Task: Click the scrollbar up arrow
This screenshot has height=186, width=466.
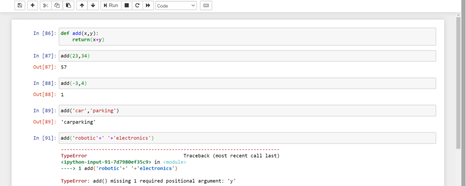Action: click(x=458, y=14)
